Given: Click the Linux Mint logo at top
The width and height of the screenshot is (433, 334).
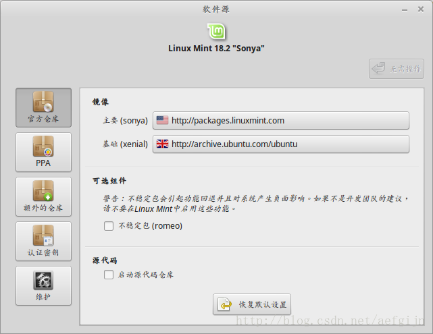Looking at the screenshot, I should (216, 31).
